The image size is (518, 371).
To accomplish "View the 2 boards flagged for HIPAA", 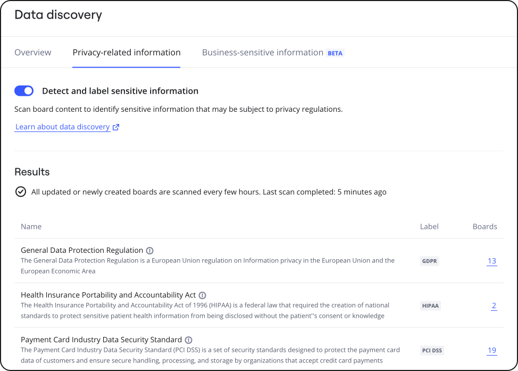I will click(494, 306).
